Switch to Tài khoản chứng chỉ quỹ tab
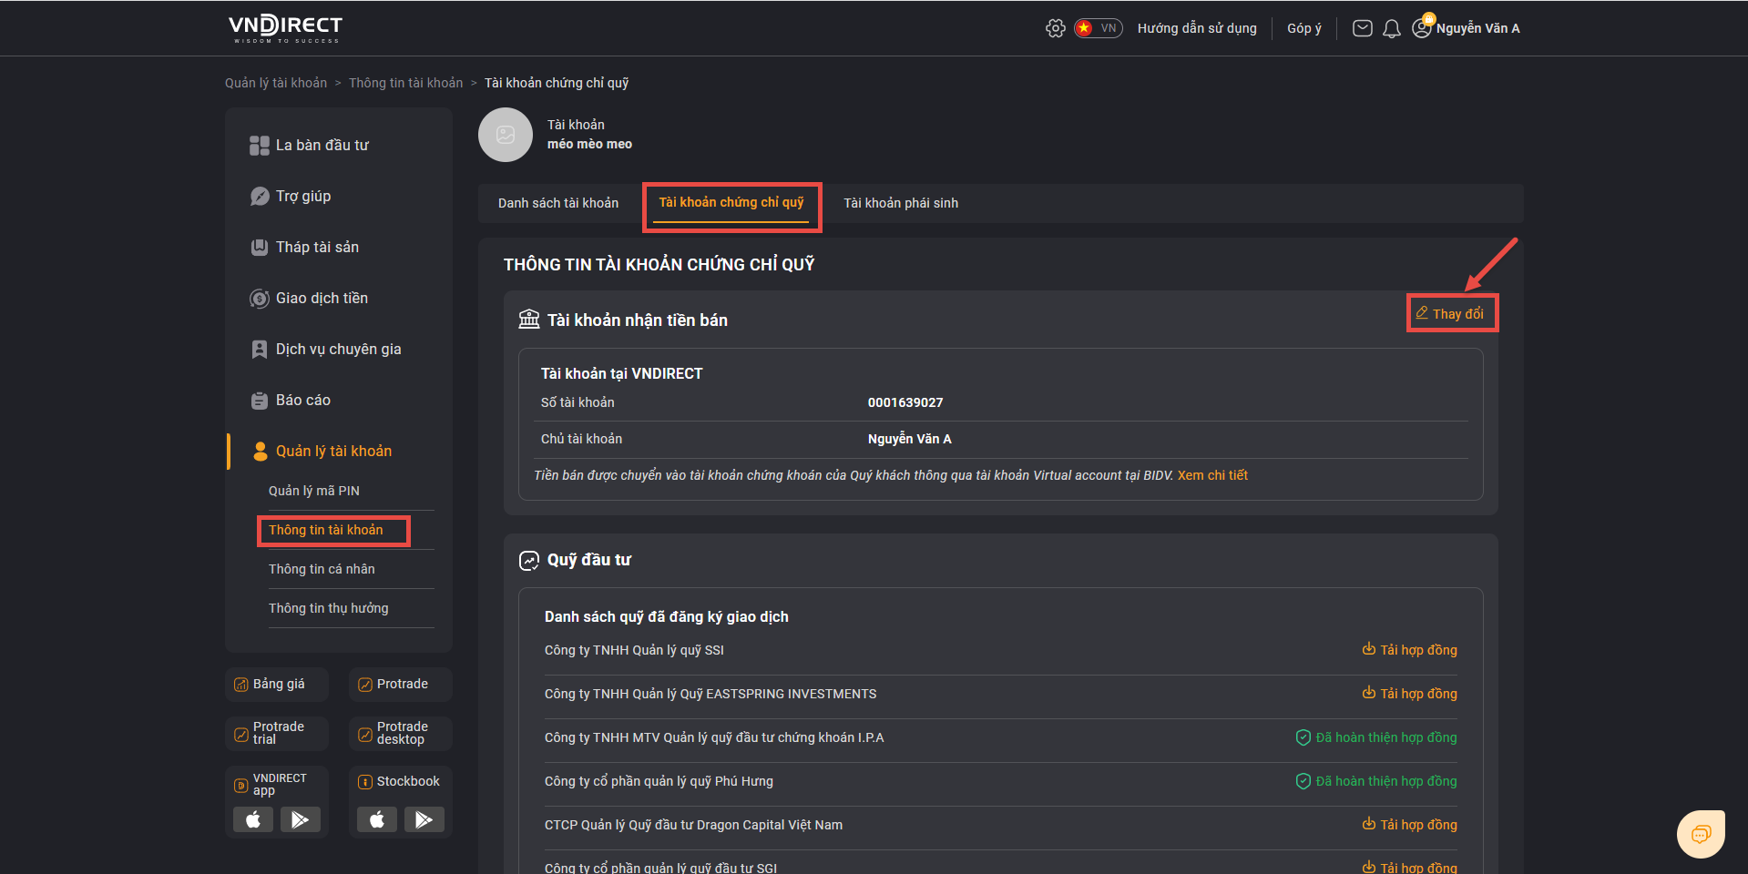Viewport: 1748px width, 874px height. pyautogui.click(x=731, y=202)
